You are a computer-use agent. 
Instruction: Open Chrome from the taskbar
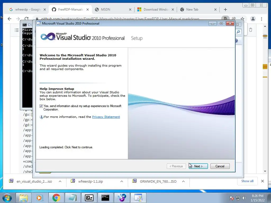[56, 198]
